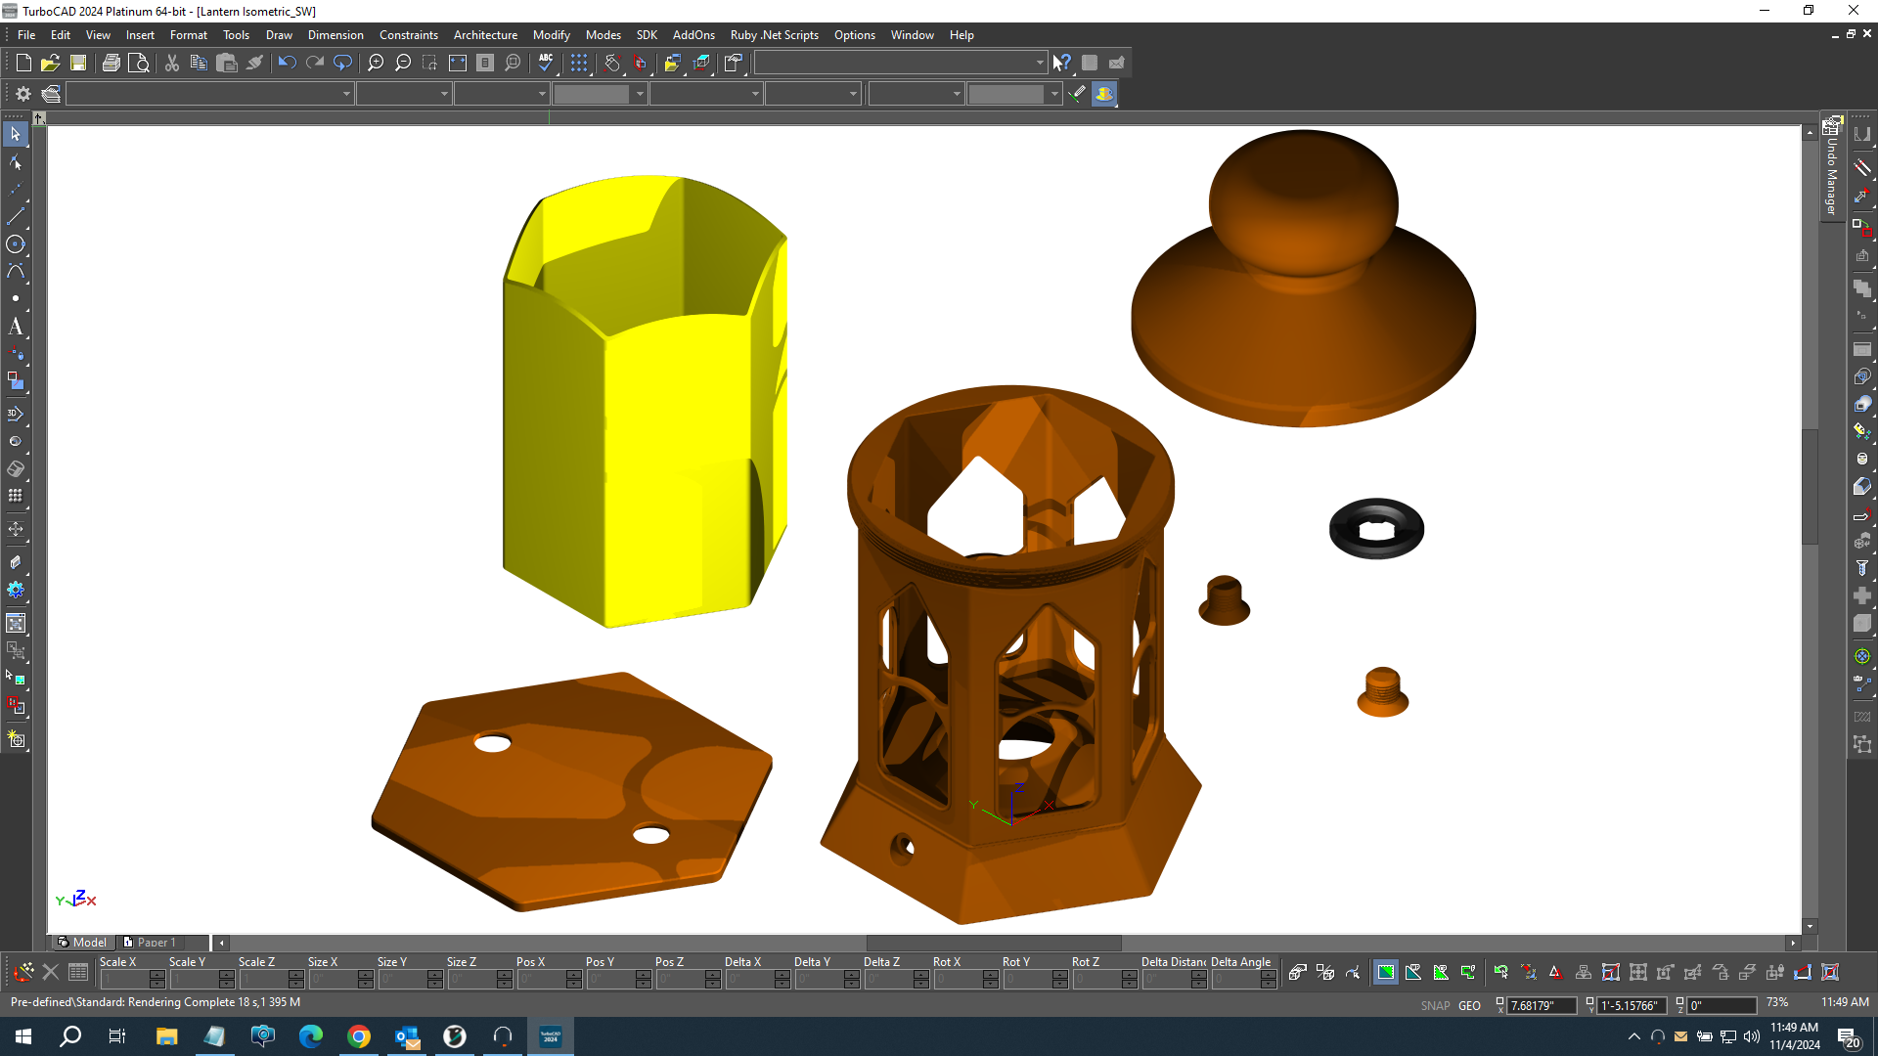
Task: Open the Modify menu
Action: pos(551,35)
